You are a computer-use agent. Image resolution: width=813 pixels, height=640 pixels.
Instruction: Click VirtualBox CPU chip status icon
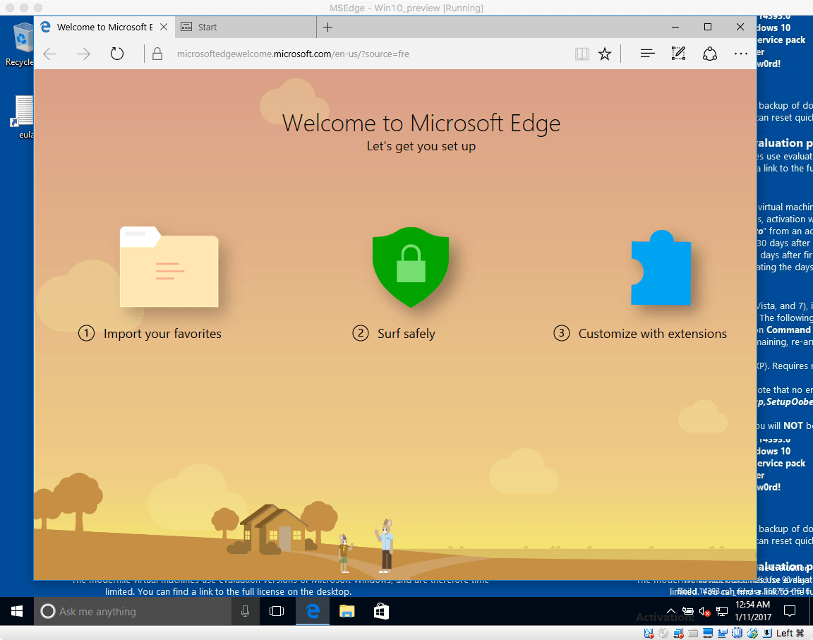[737, 633]
